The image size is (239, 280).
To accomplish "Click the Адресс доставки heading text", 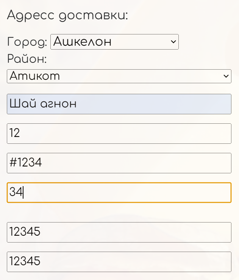I will tap(67, 16).
